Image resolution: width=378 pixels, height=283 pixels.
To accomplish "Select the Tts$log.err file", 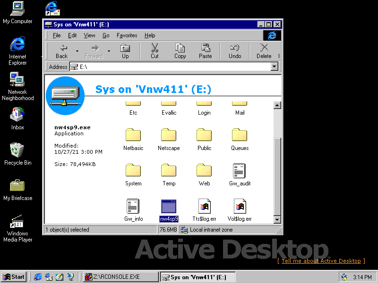I will (x=204, y=210).
